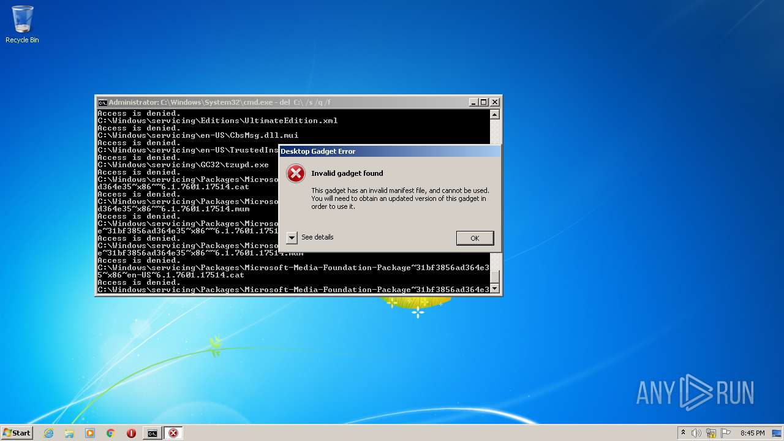Click the cmd scrollbar up arrow

pos(495,115)
